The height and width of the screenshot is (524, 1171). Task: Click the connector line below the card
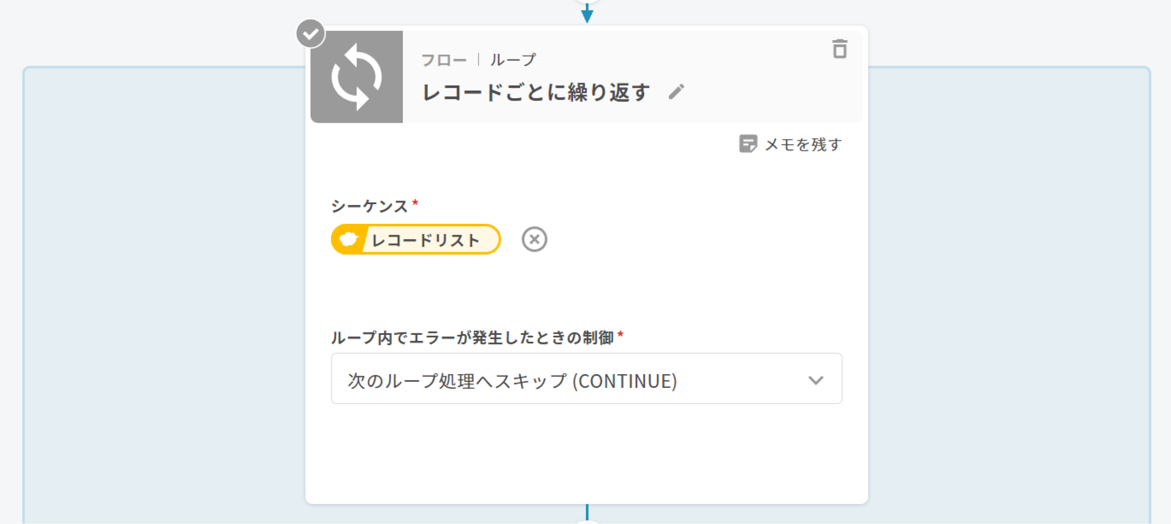587,512
